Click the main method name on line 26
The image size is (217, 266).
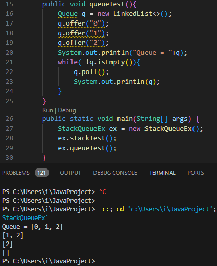125,119
